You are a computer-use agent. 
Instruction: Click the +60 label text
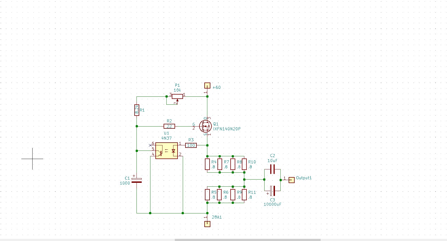click(x=216, y=87)
